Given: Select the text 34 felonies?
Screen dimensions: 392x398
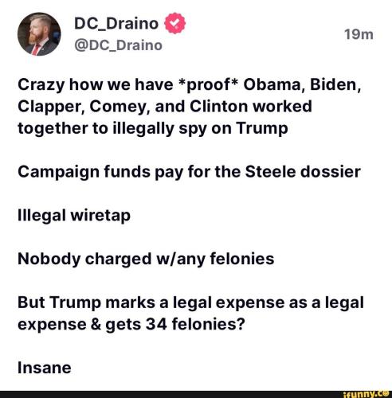Looking at the screenshot, I should point(195,324).
